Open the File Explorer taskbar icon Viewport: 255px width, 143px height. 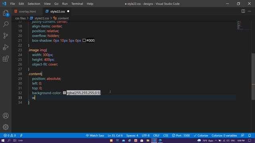pos(148,140)
